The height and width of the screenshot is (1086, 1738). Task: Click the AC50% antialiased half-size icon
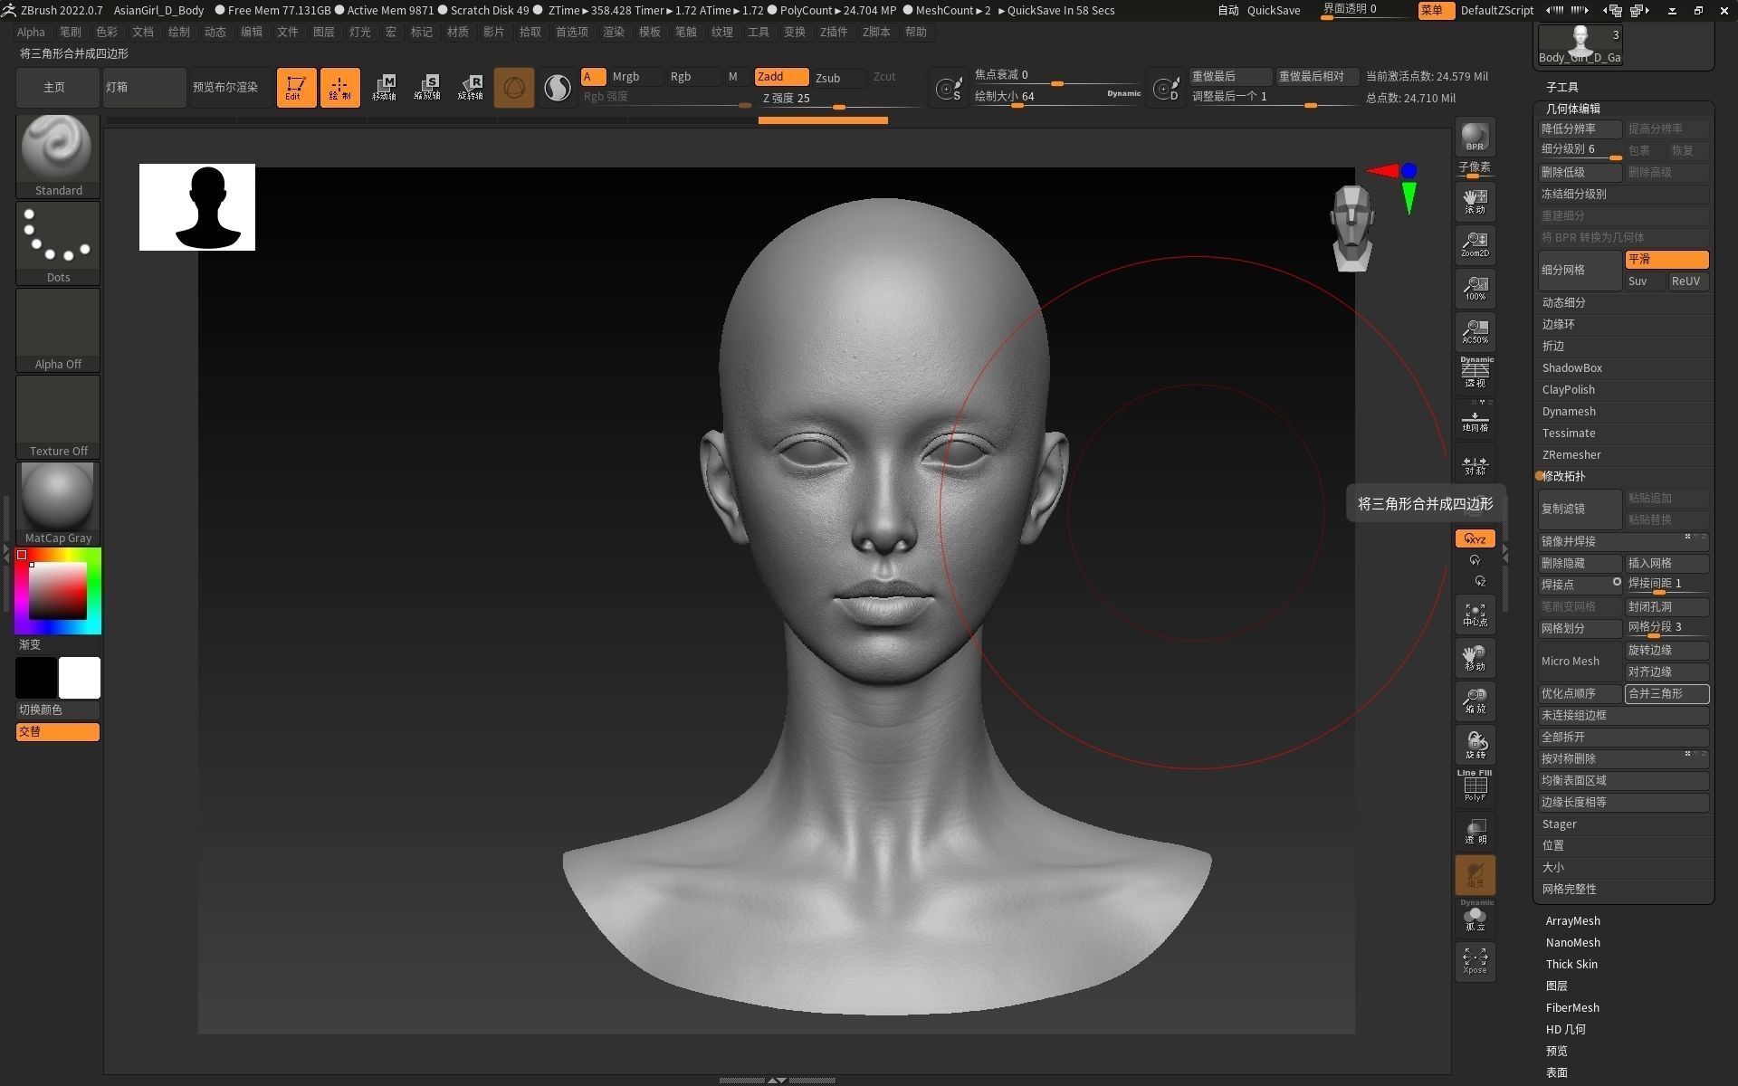point(1475,331)
